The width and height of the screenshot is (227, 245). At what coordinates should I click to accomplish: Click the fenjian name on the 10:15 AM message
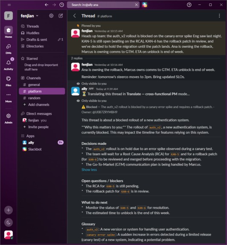87,31
